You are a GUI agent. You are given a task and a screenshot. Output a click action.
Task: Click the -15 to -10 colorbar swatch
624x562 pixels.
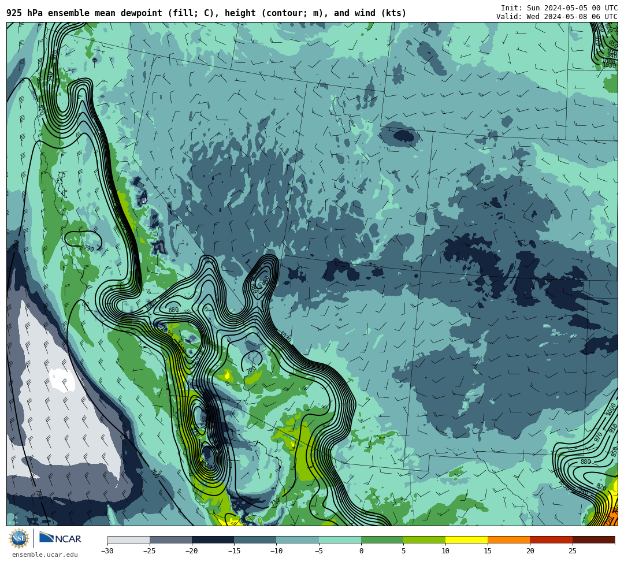(255, 539)
